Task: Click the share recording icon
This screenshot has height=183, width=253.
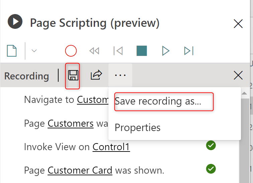Action: click(x=96, y=75)
